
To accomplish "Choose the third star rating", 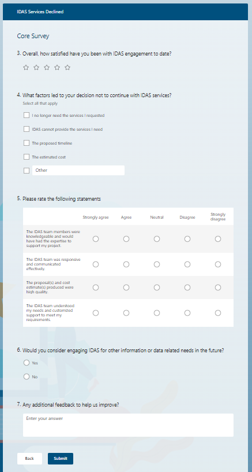I will [47, 68].
